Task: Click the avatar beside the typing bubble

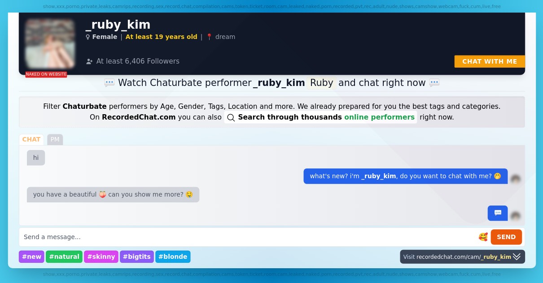Action: 516,216
